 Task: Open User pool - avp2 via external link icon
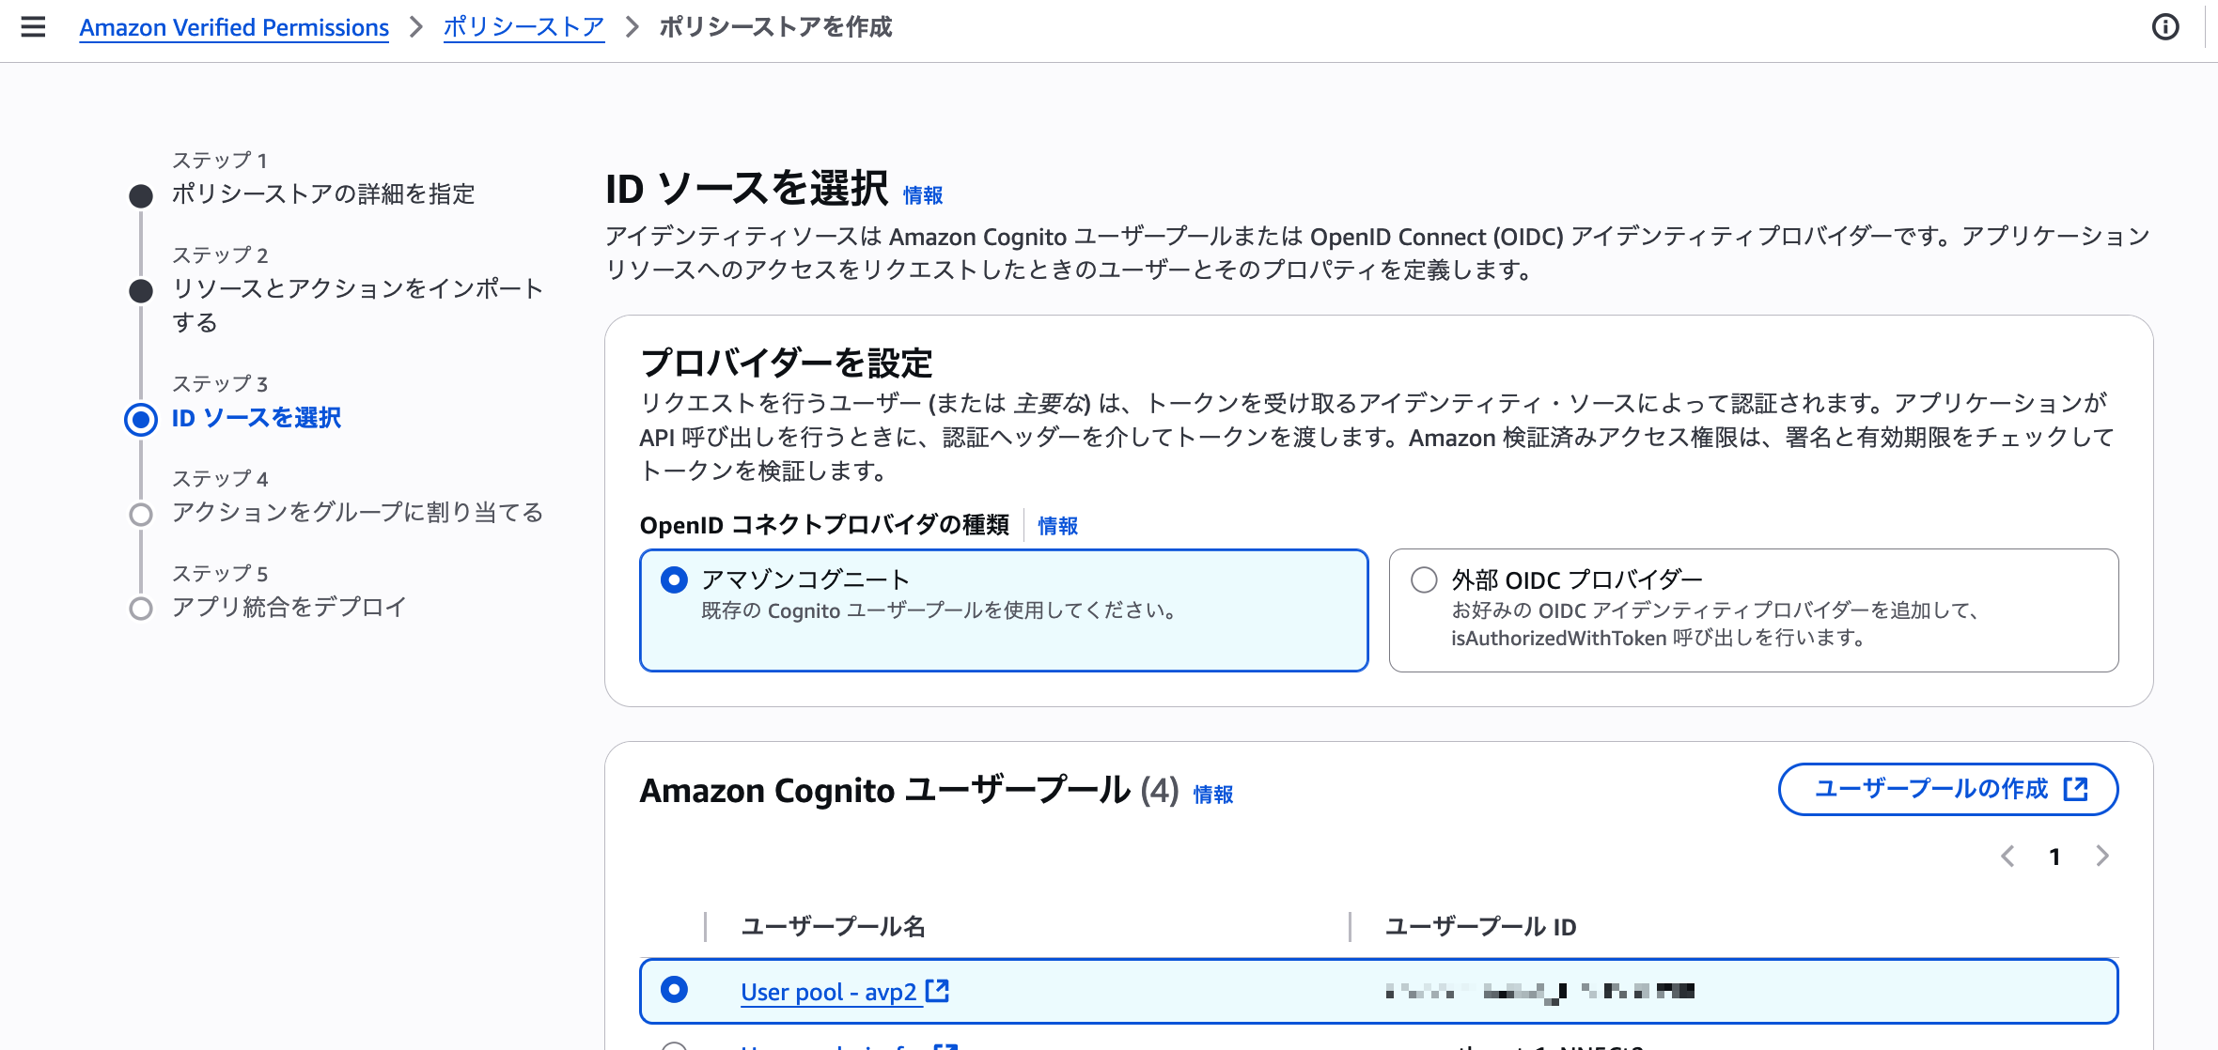tap(938, 991)
